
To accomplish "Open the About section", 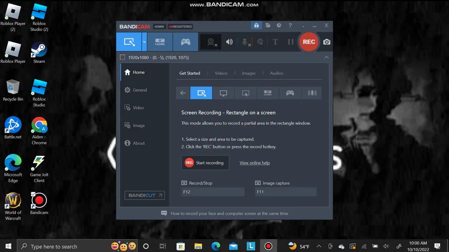I will point(145,143).
